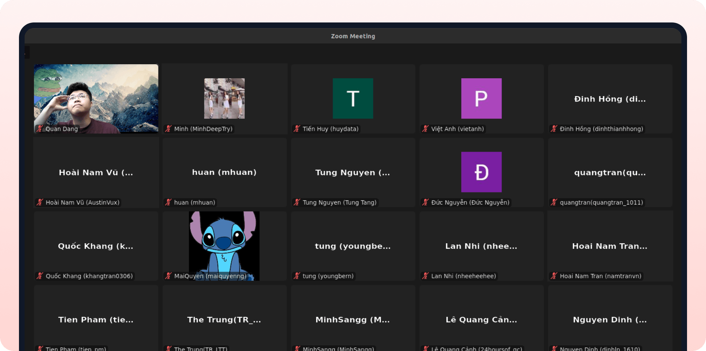Select the huan (mhuan) participant tile

pos(224,172)
